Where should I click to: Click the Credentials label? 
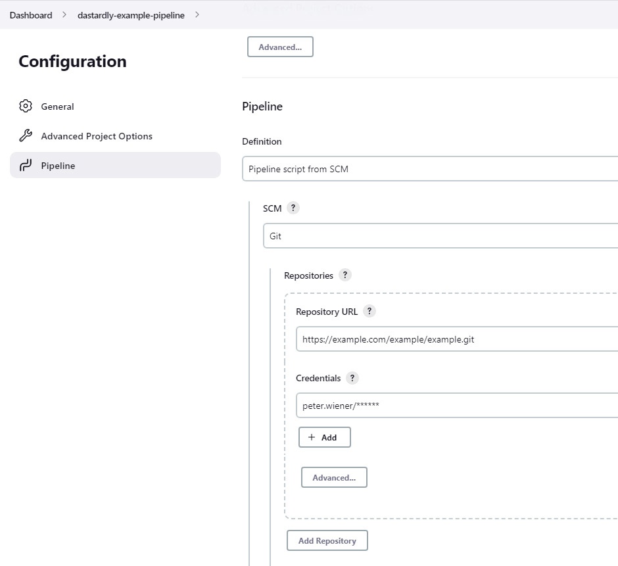[318, 379]
